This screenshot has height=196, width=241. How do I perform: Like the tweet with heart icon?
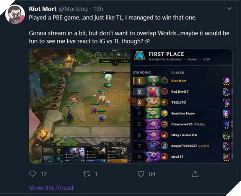coord(141,174)
